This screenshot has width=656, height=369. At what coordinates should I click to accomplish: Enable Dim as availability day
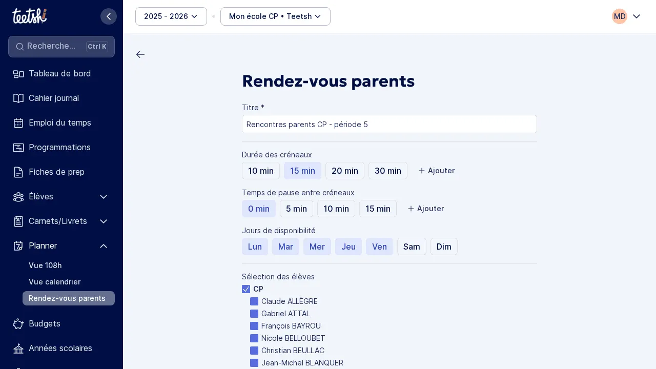444,247
